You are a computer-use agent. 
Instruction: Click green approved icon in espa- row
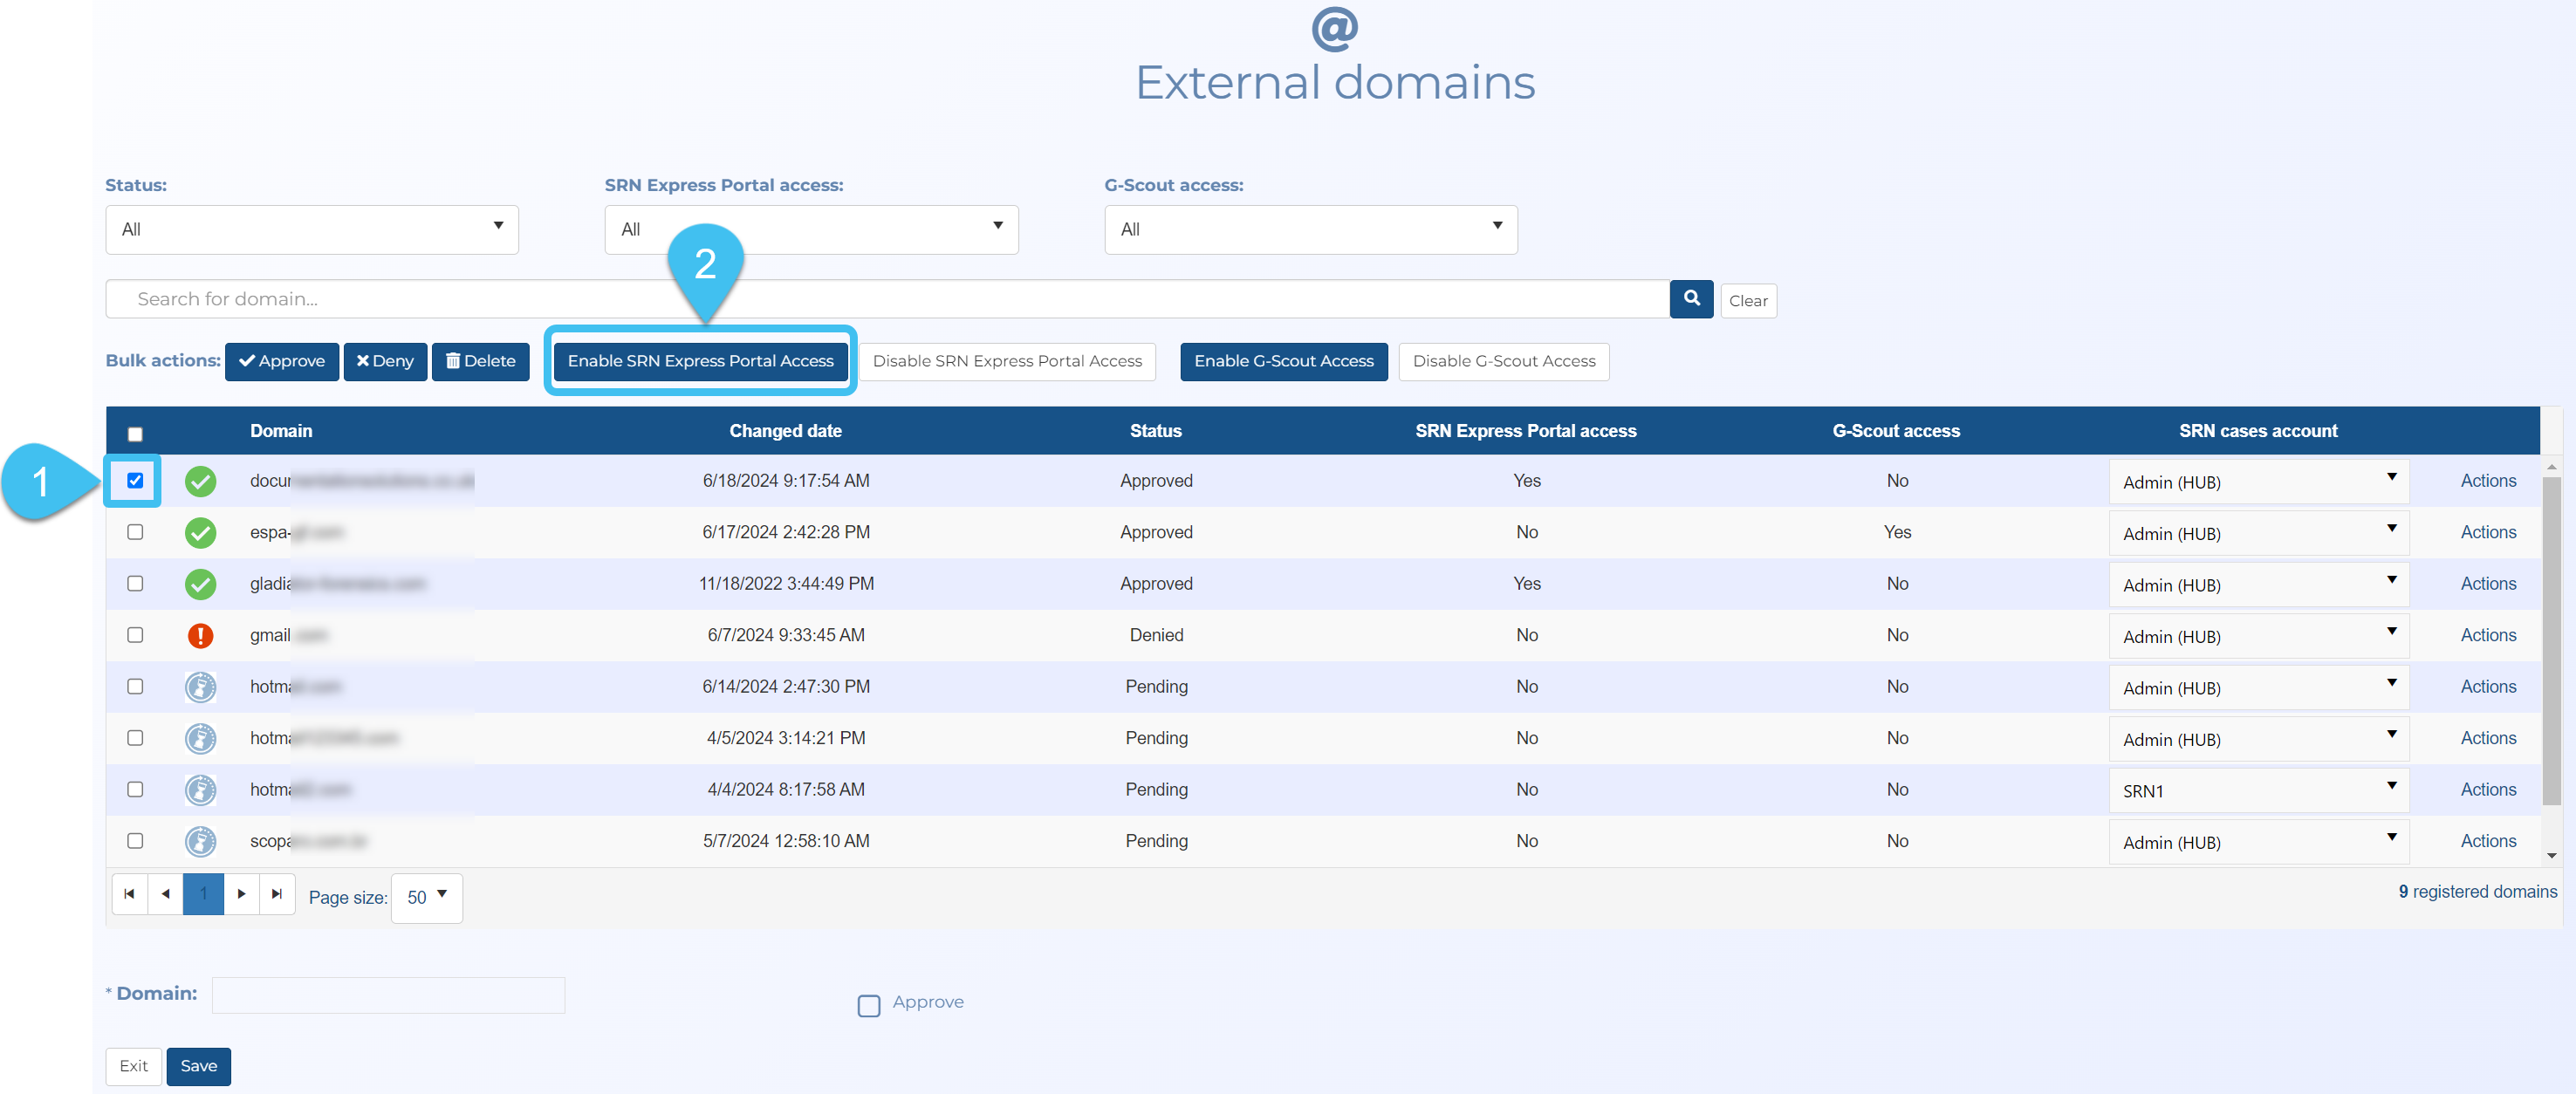pos(200,532)
